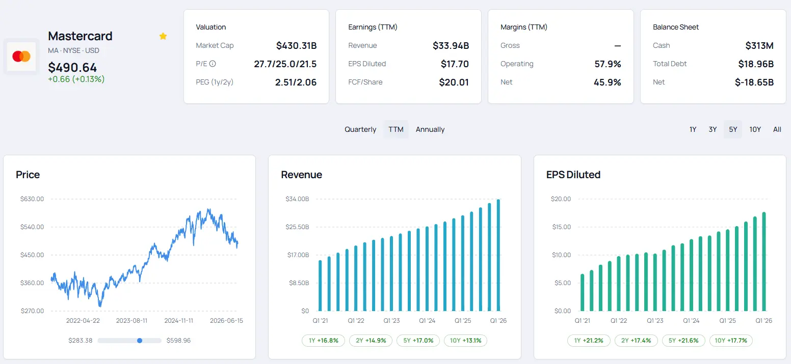
Task: Click the P/E value 27.7/25.0/21.5
Action: [285, 64]
